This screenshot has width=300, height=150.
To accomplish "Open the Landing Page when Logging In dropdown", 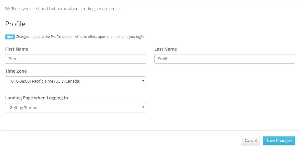I will pos(75,108).
